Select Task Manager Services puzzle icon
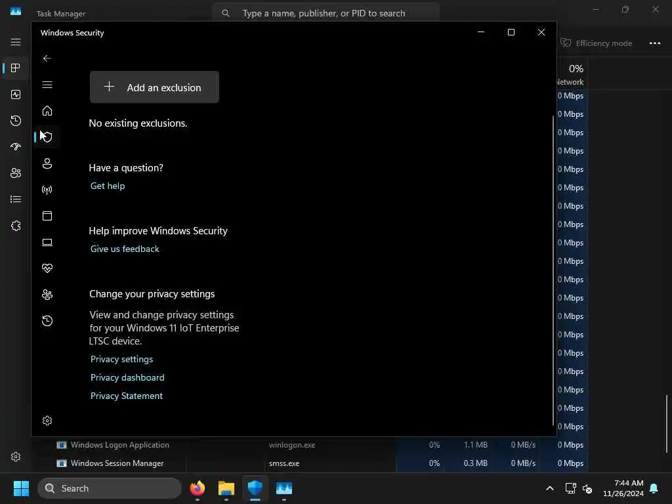The width and height of the screenshot is (672, 504). (x=16, y=226)
